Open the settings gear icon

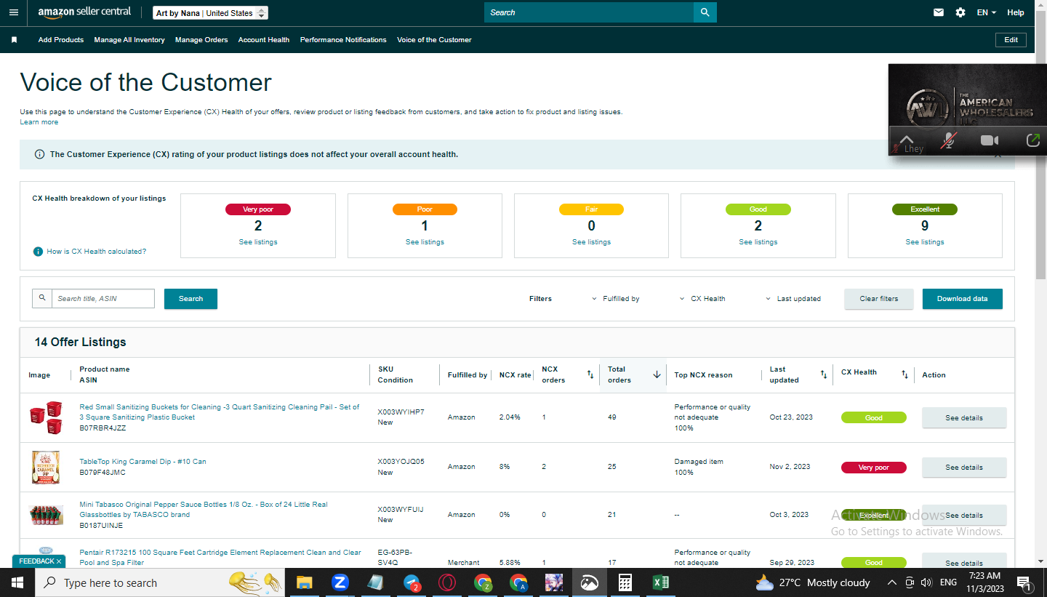[960, 12]
